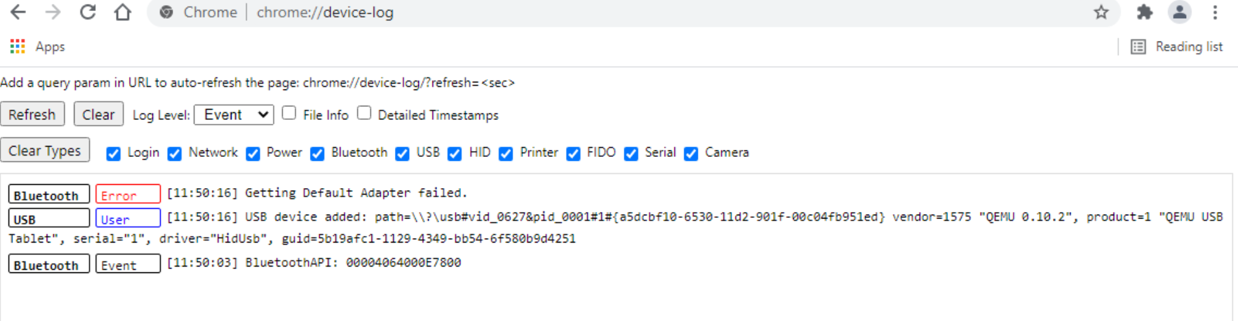Open the Reading list
The width and height of the screenshot is (1238, 321).
(x=1177, y=47)
